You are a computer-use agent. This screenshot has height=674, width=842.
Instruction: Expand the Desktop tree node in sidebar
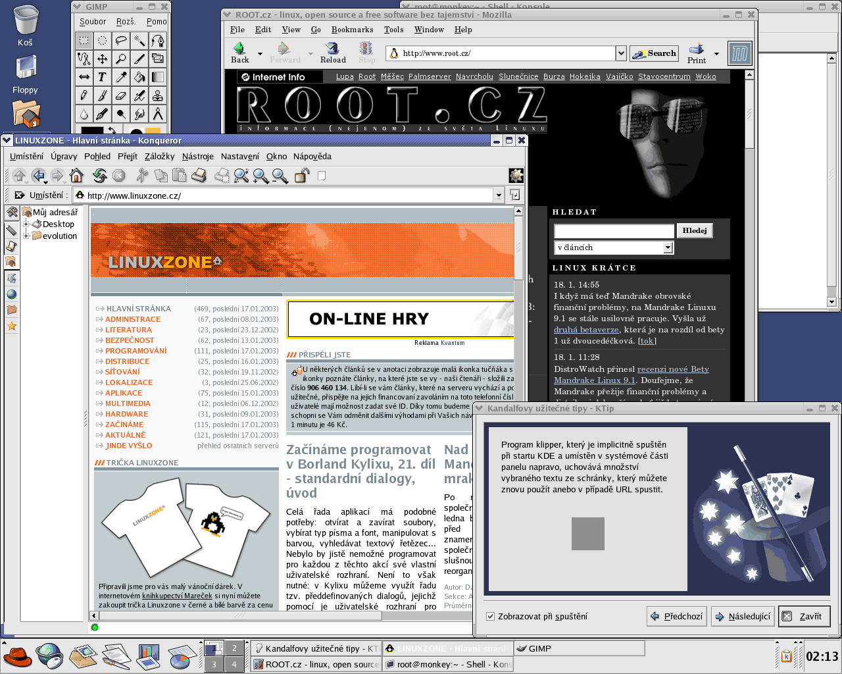tap(26, 224)
